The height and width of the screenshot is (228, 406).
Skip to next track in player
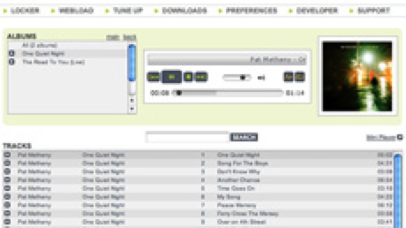201,77
